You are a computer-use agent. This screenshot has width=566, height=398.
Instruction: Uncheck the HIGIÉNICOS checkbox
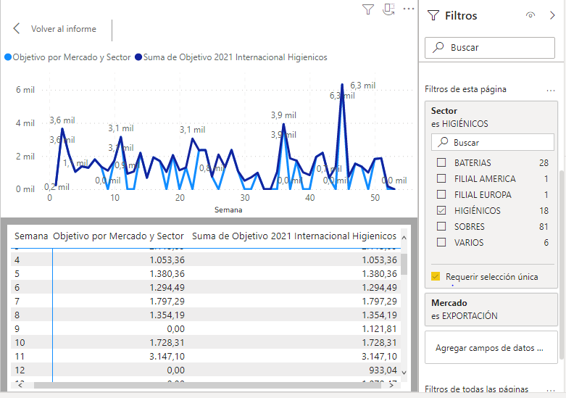(441, 210)
